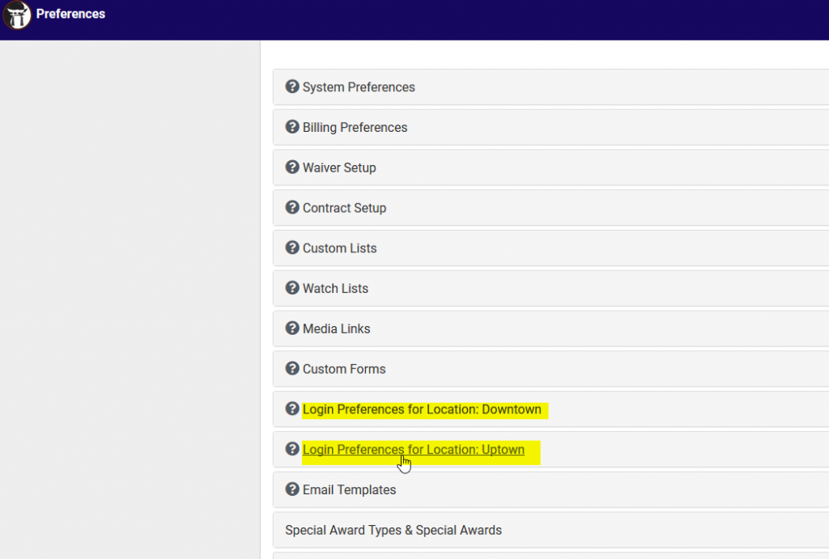Click the help icon beside Waiver Setup
829x559 pixels.
(x=291, y=167)
